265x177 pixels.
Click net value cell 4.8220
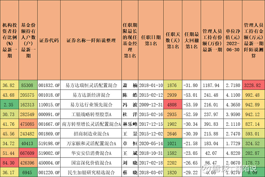[233, 153]
